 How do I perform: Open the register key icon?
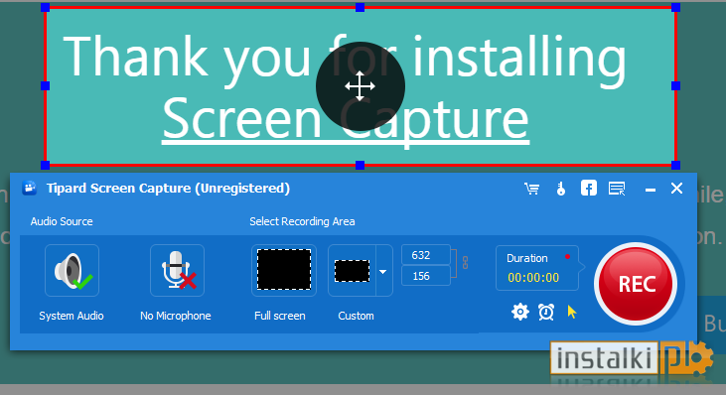tap(561, 189)
